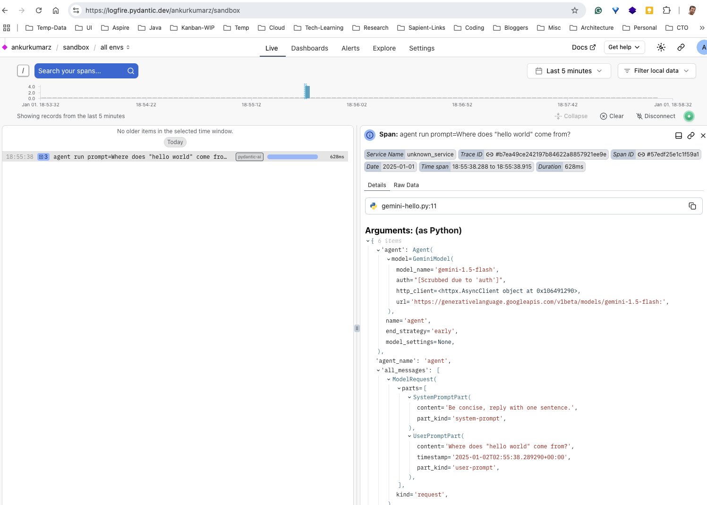Open the browser extensions puzzle menu
This screenshot has height=505, width=707.
(x=666, y=10)
